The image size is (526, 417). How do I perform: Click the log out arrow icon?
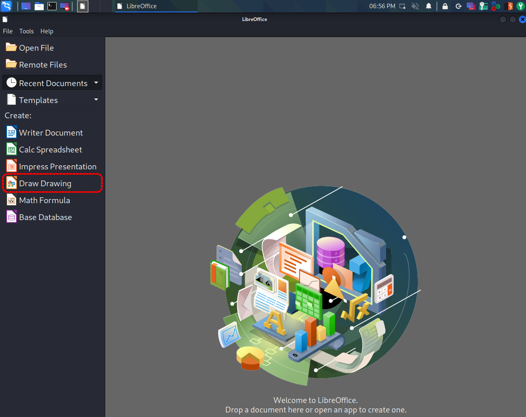pos(458,6)
